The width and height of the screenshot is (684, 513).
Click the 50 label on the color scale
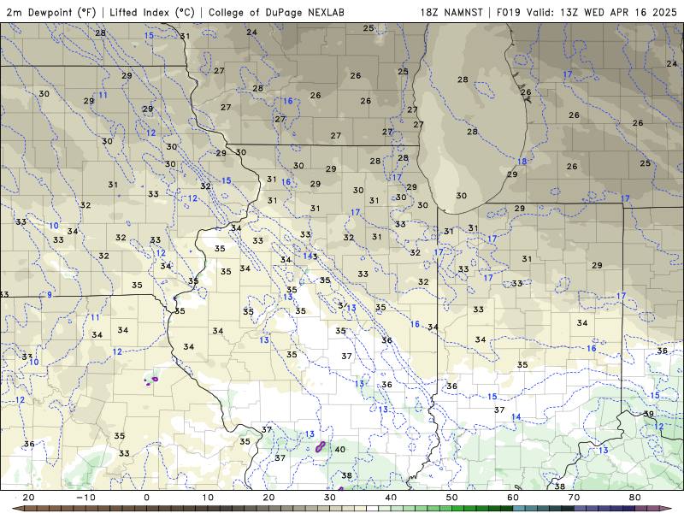point(452,498)
